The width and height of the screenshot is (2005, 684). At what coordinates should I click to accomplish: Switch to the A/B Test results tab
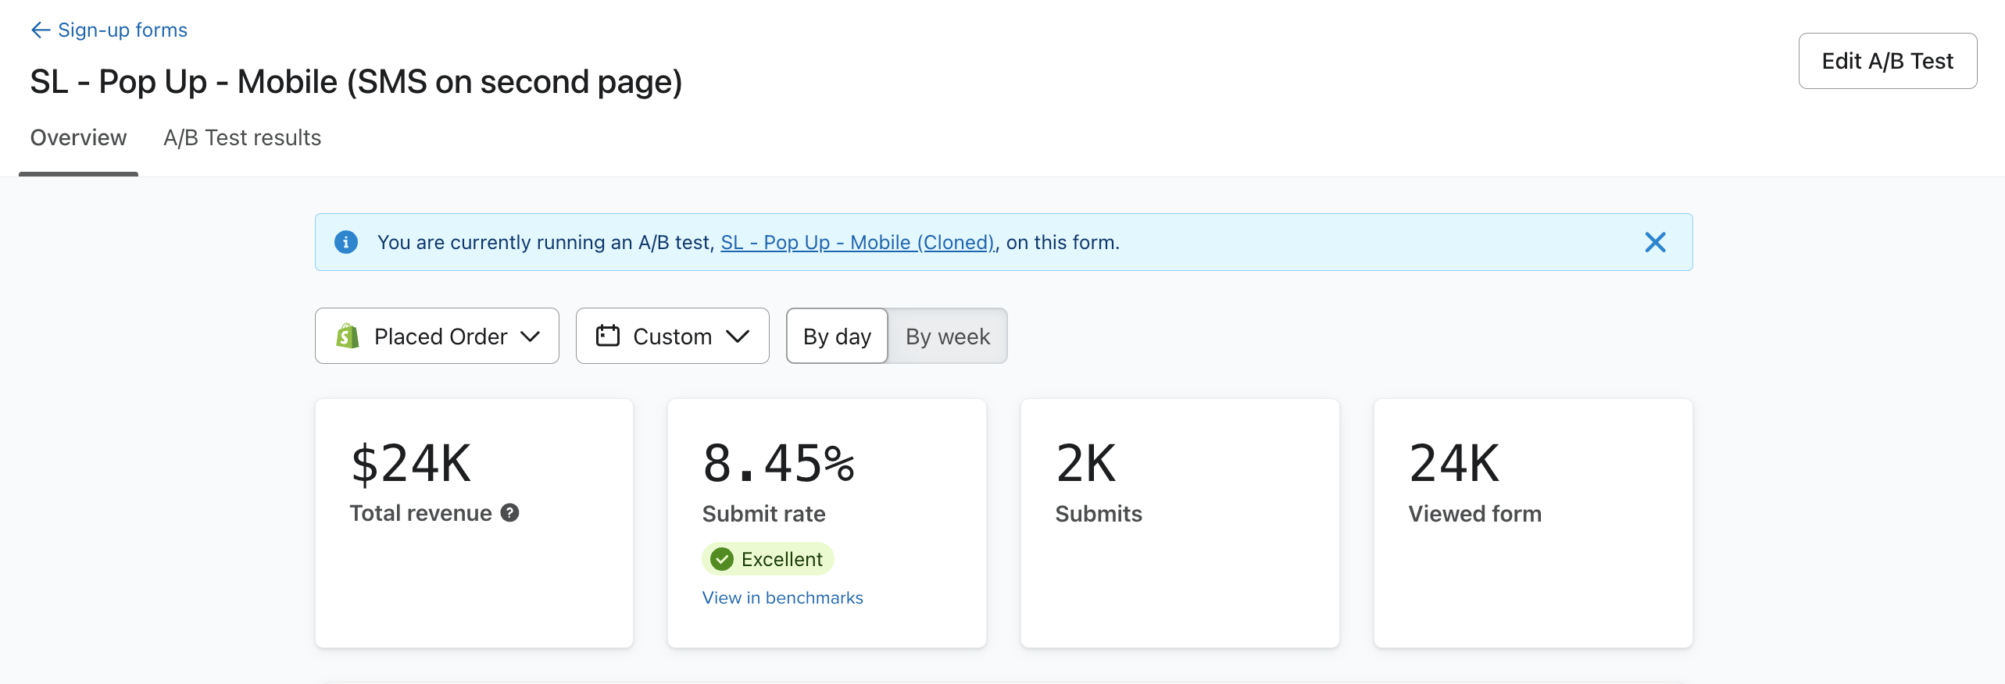click(x=242, y=138)
